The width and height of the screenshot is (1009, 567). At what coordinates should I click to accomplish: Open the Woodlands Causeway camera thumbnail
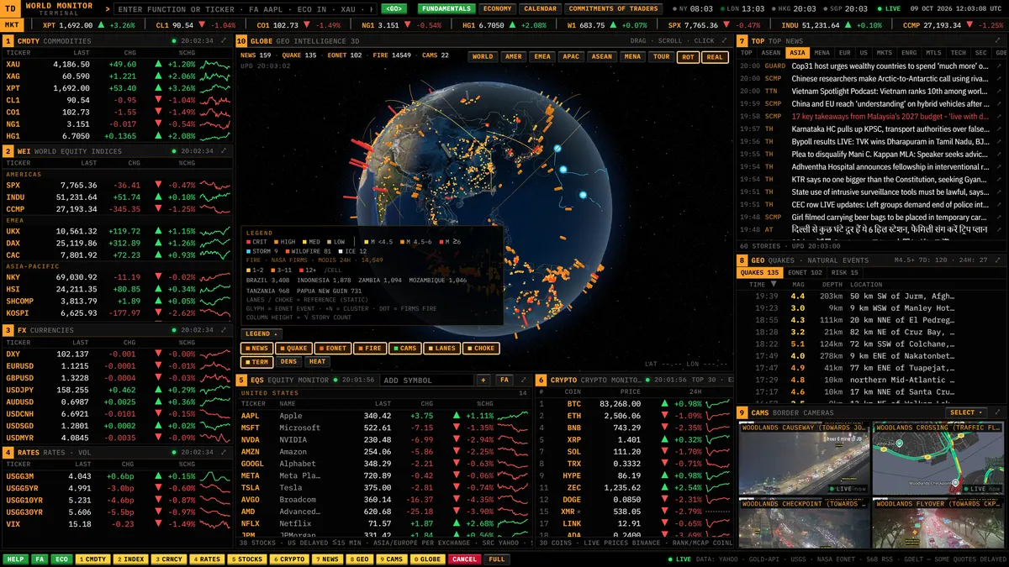click(804, 458)
